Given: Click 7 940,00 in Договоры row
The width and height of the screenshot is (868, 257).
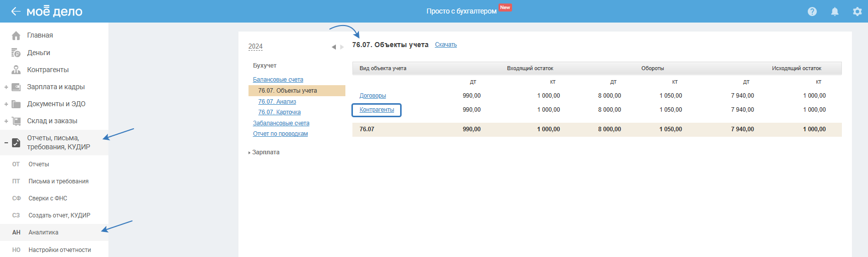Looking at the screenshot, I should pos(742,96).
